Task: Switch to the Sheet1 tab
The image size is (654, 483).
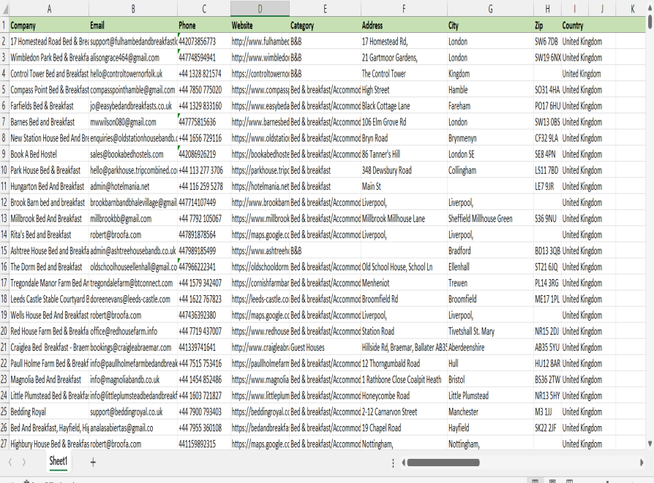Action: 59,461
